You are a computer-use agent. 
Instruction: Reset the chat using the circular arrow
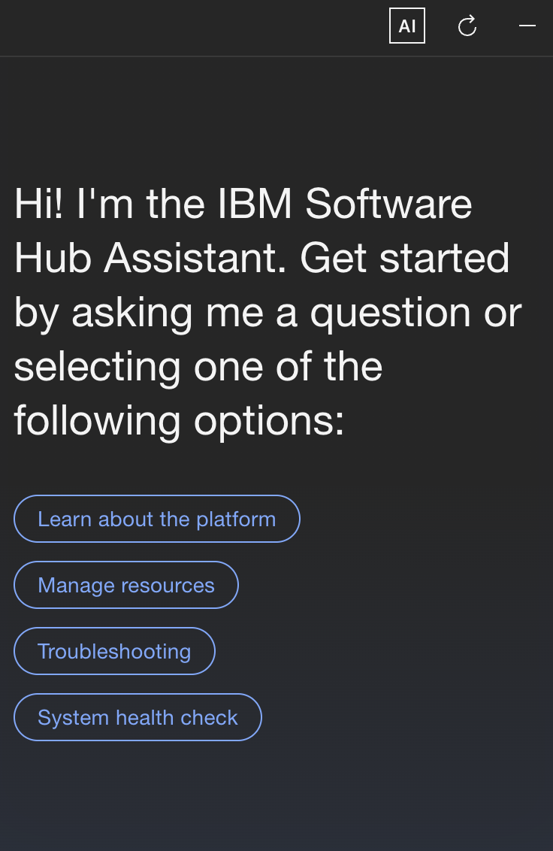pos(467,26)
